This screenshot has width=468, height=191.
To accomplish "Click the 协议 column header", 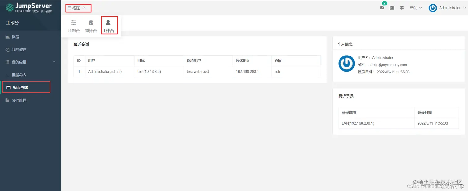I will (296, 61).
